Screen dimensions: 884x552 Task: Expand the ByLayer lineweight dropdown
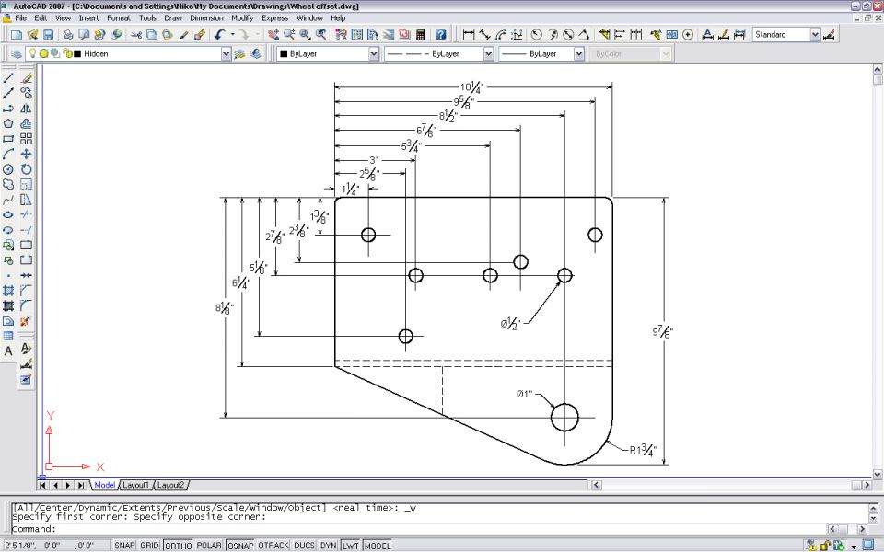[579, 54]
